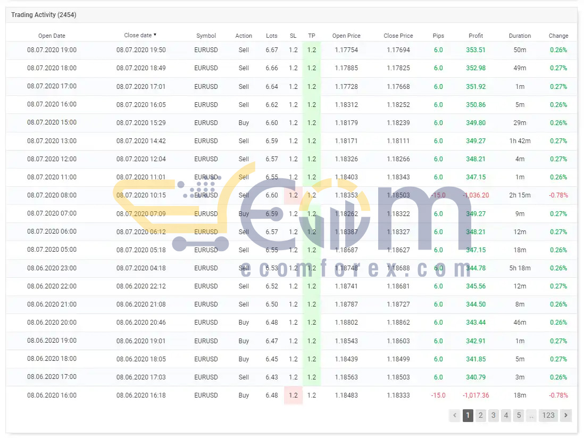Click duration 2h 15m
The width and height of the screenshot is (584, 438).
tap(520, 195)
